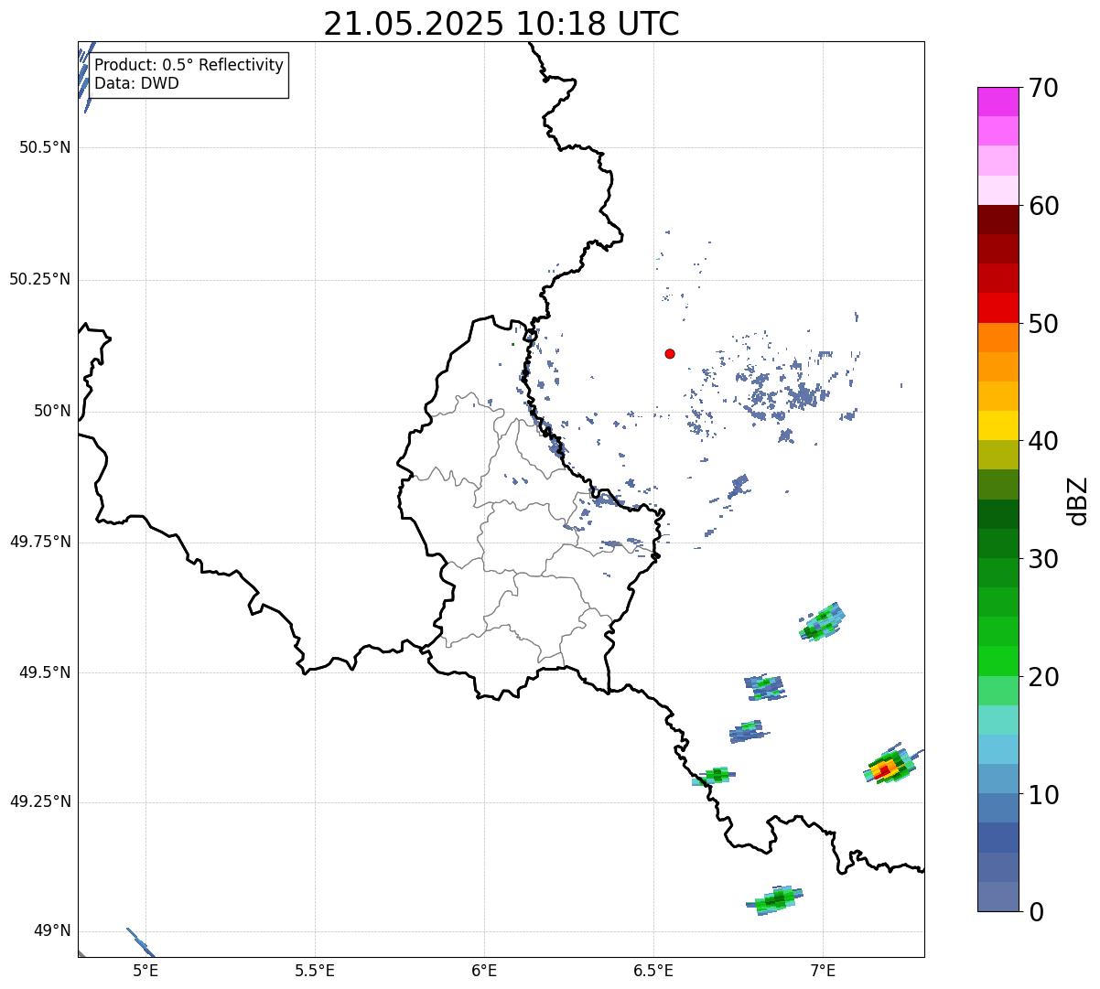Click the 50.5°N latitude label
The image size is (1100, 989).
(x=45, y=147)
